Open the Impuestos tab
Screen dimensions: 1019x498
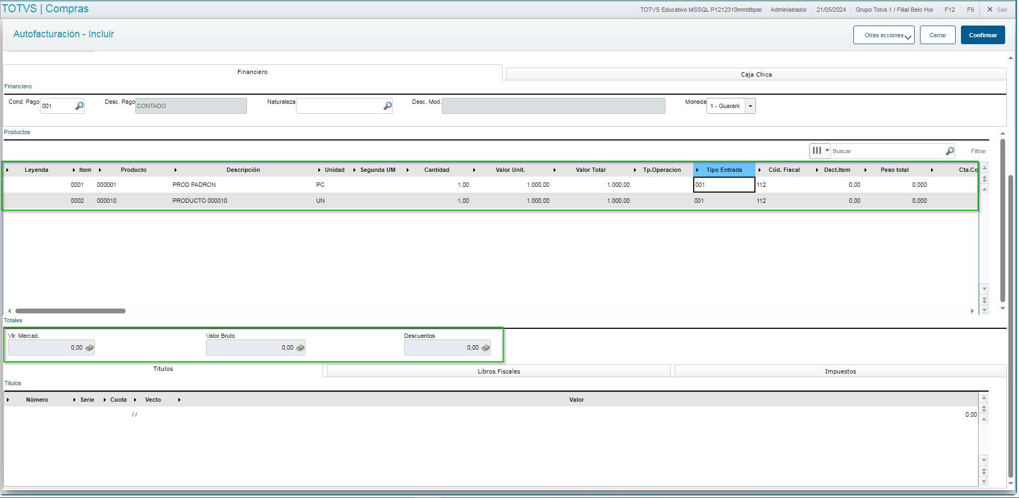coord(841,371)
